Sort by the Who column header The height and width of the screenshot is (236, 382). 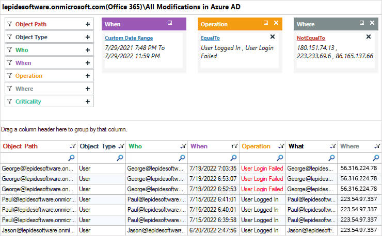pos(135,146)
